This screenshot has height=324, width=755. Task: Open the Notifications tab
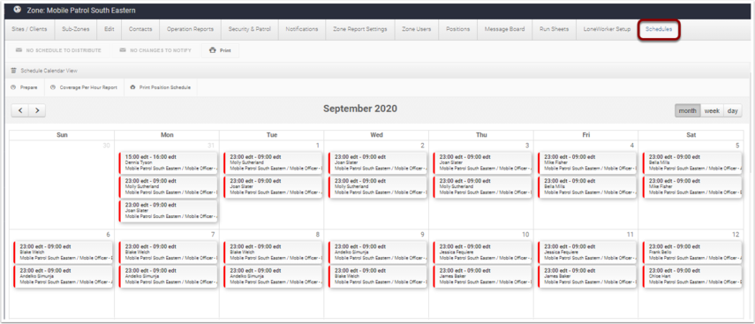pyautogui.click(x=302, y=29)
